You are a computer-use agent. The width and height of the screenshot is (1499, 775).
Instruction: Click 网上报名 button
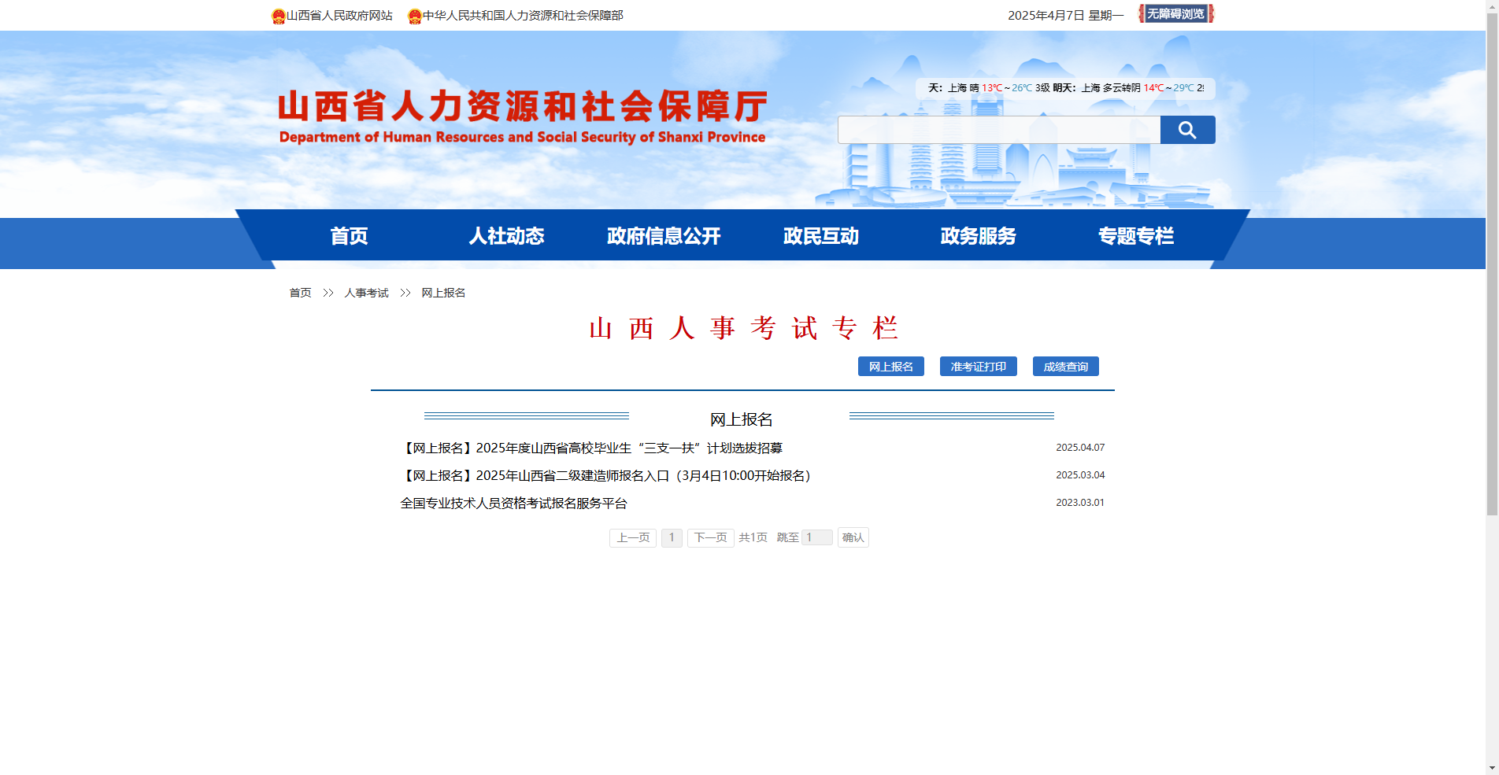coord(890,366)
